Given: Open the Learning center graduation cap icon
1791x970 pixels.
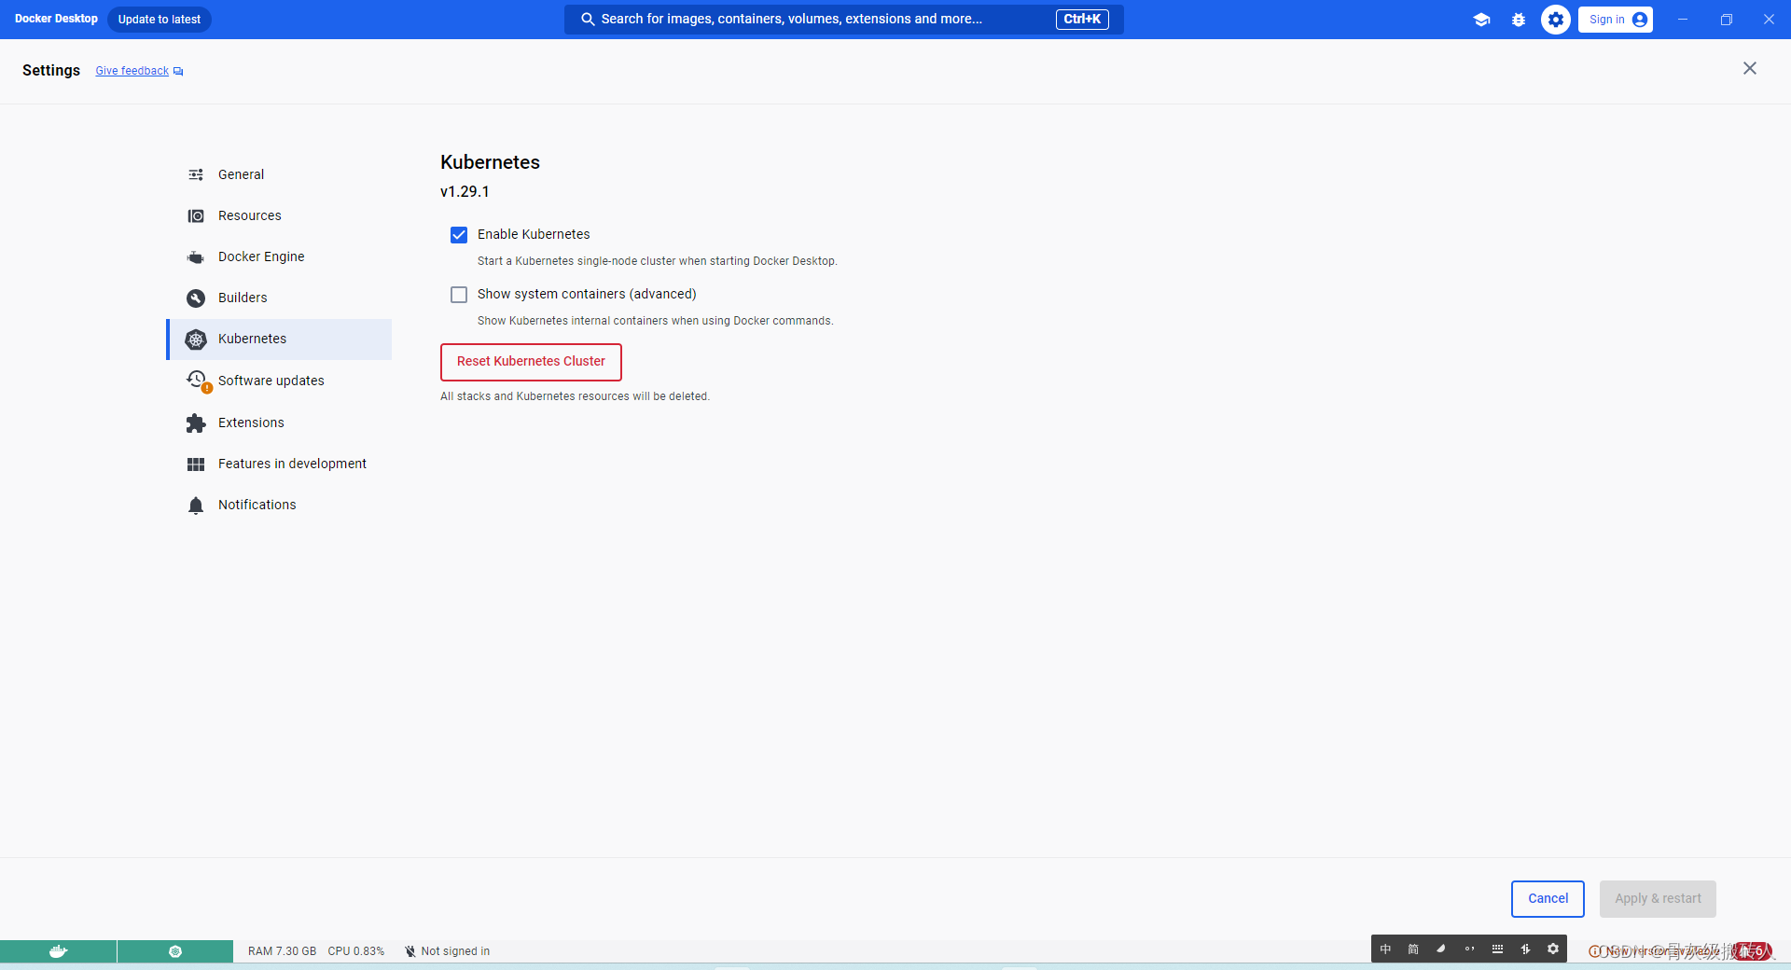Looking at the screenshot, I should tap(1481, 20).
